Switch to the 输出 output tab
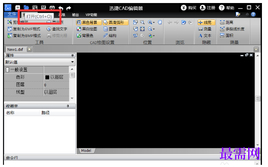Viewport: 268px width, 167px height. 76,15
